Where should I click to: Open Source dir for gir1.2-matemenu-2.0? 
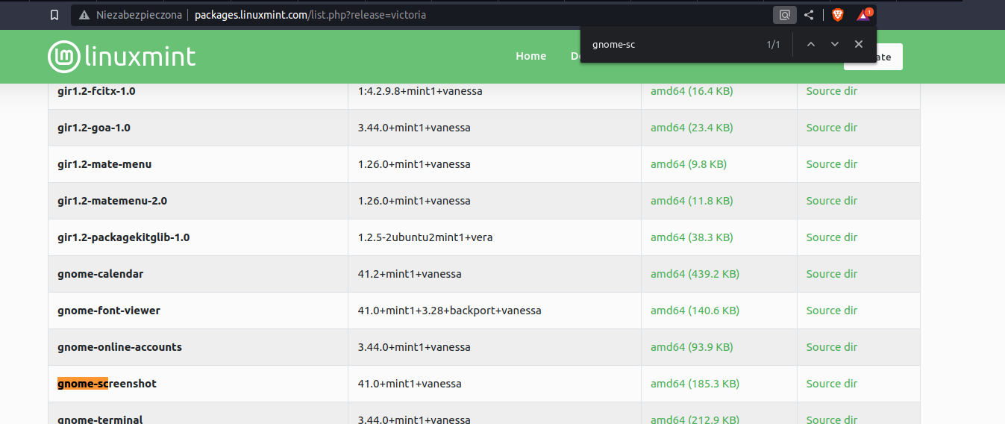832,201
